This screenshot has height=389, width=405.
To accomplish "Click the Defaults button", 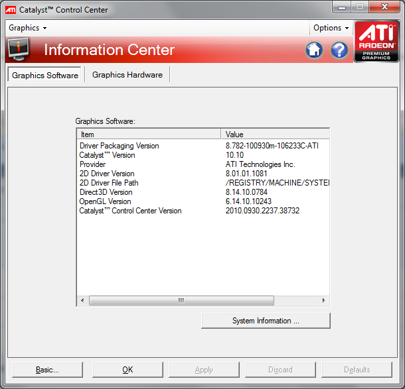I will click(357, 370).
